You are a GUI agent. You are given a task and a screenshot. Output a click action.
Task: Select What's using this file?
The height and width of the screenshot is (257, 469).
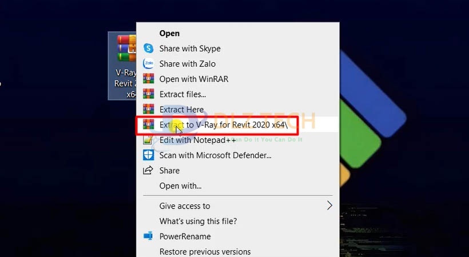198,221
